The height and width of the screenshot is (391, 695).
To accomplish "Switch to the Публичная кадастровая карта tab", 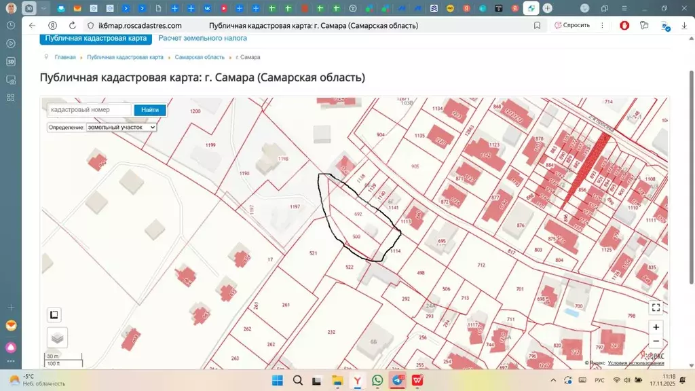I will point(94,39).
